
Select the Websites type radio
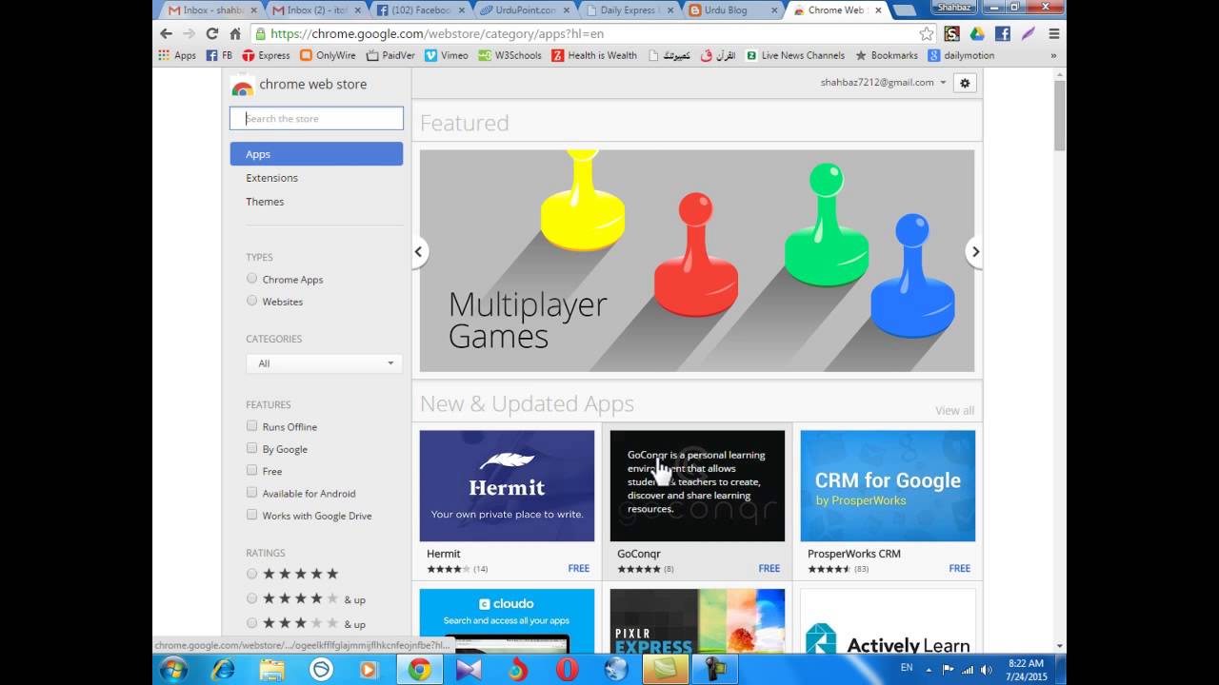[251, 301]
